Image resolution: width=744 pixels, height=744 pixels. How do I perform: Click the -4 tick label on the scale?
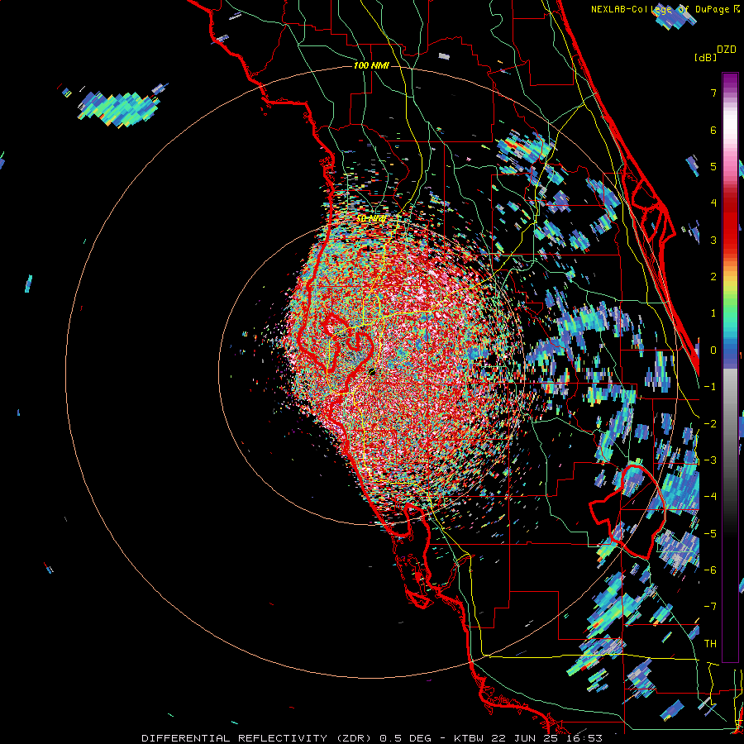point(710,497)
